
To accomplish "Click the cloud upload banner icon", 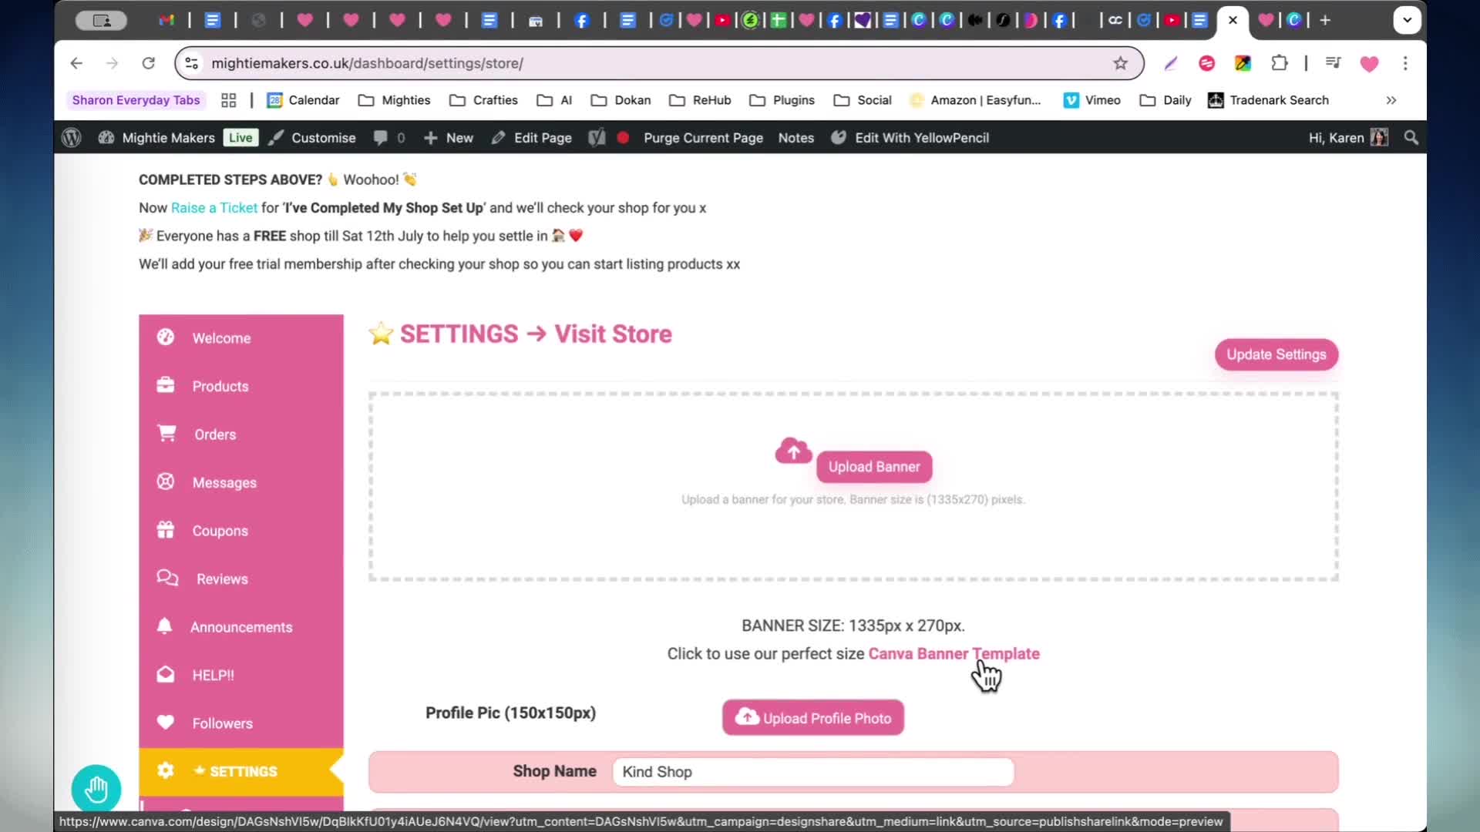I will tap(793, 451).
